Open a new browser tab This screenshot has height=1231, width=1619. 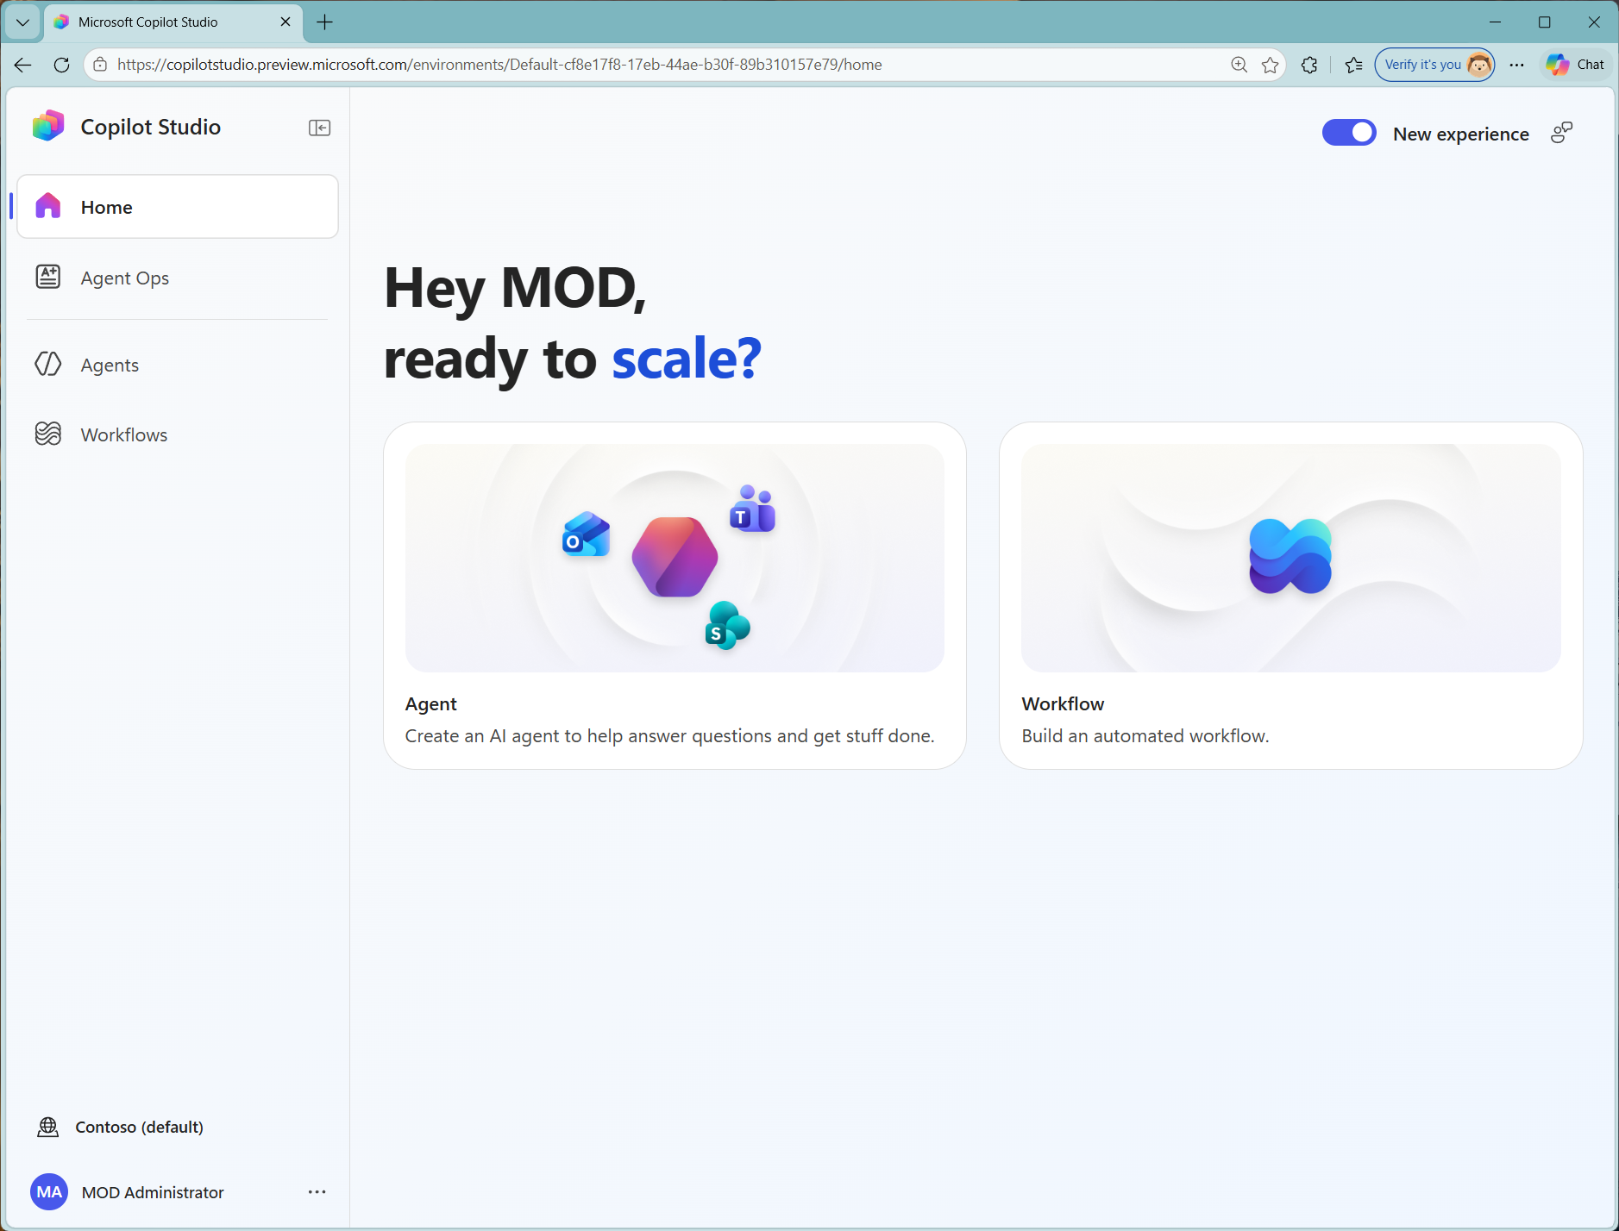coord(325,22)
